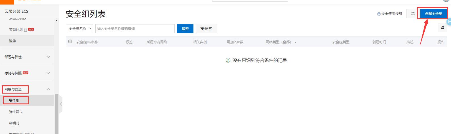Click the 创建时间 column header
The image size is (451, 134).
(379, 42)
